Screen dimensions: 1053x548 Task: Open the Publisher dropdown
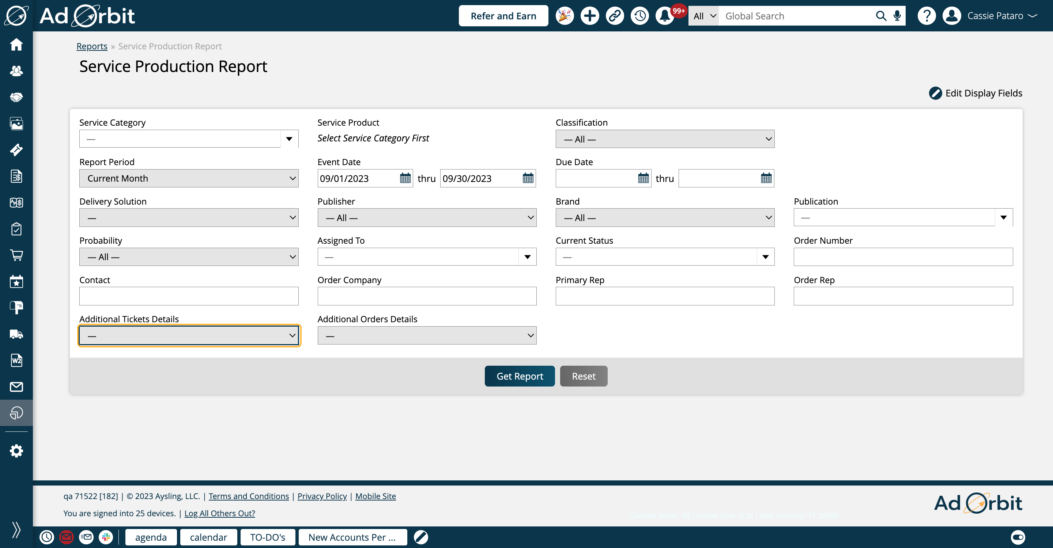pos(427,217)
